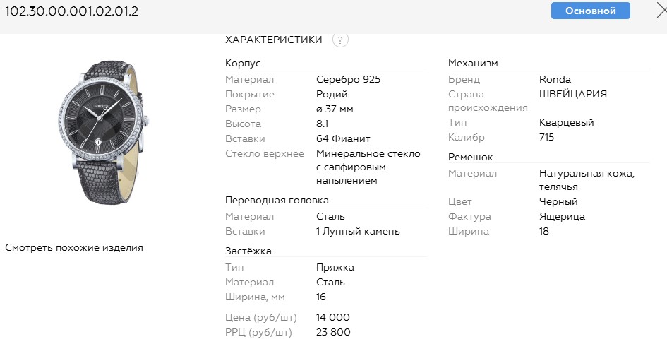Close the product details panel

661,10
